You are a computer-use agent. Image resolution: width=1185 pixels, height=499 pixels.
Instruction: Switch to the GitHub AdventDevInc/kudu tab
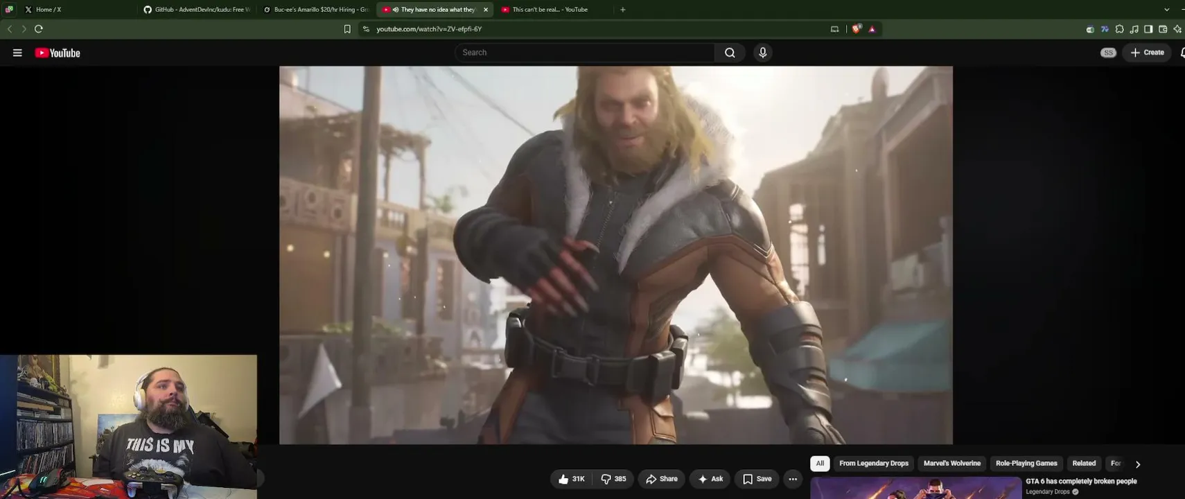pyautogui.click(x=197, y=10)
